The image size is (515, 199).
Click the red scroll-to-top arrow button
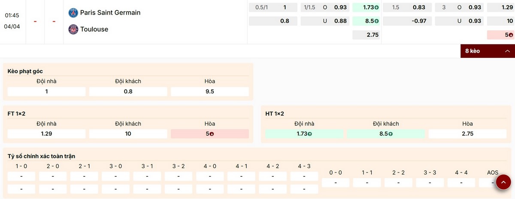[x=503, y=182]
